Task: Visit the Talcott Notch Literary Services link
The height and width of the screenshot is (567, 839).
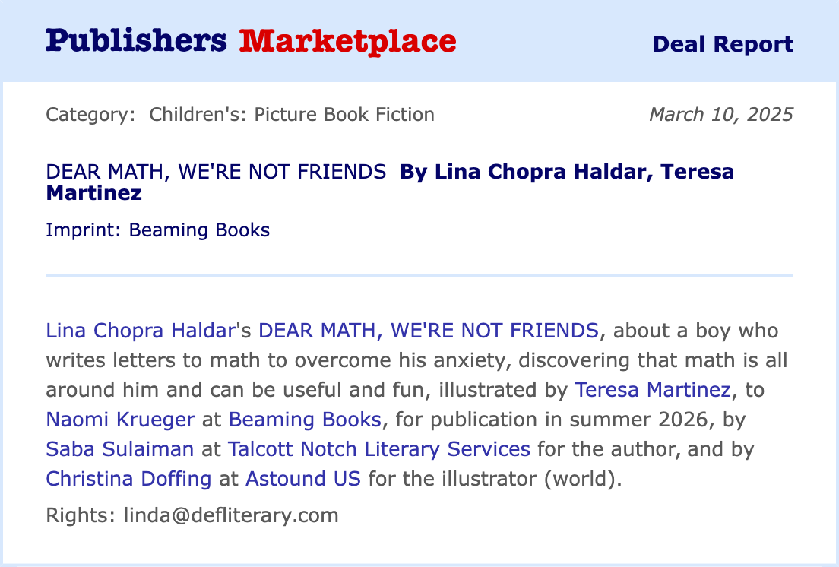Action: pyautogui.click(x=378, y=449)
